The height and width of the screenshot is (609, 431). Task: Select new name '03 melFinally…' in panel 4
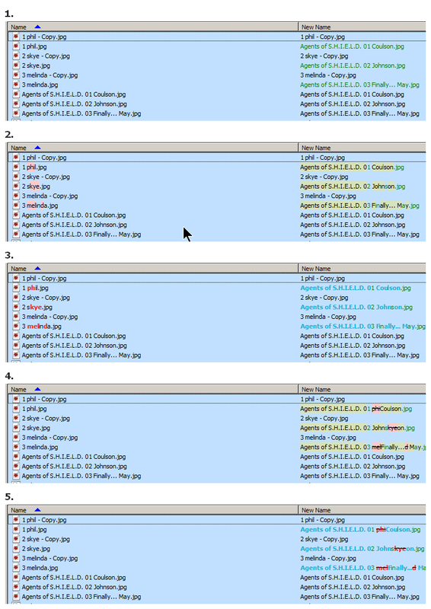[x=362, y=447]
